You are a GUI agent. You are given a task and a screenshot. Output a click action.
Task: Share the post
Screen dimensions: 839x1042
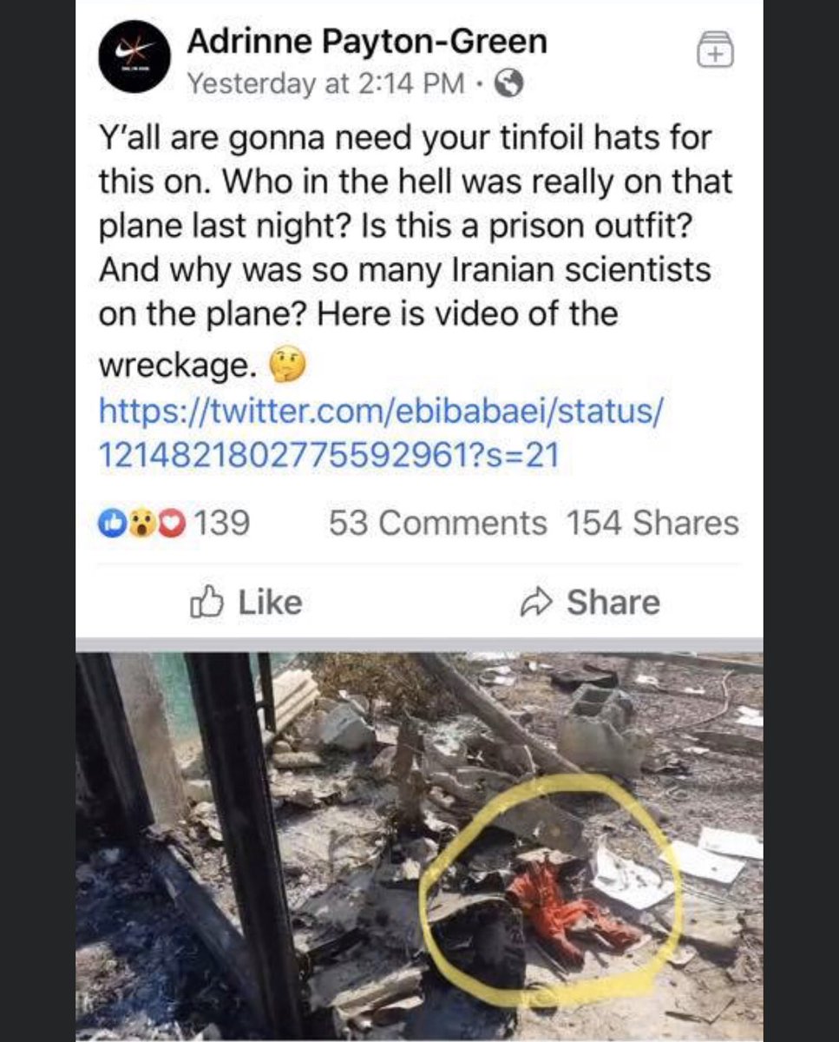(x=590, y=603)
